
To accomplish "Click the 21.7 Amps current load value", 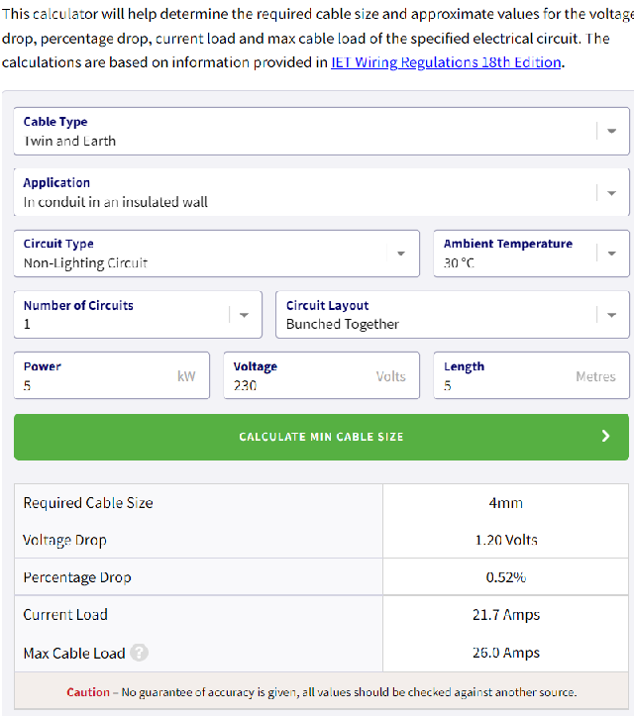I will (x=505, y=615).
